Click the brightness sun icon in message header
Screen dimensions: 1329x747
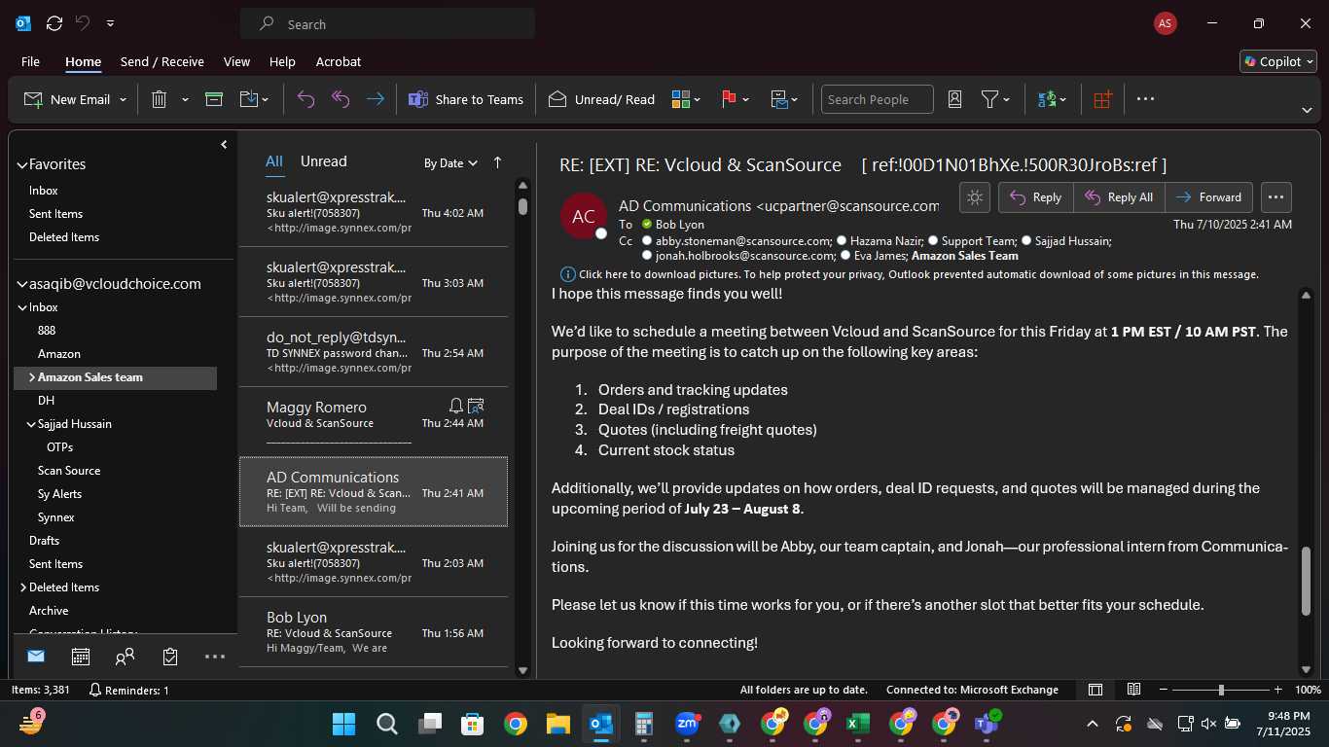coord(975,197)
